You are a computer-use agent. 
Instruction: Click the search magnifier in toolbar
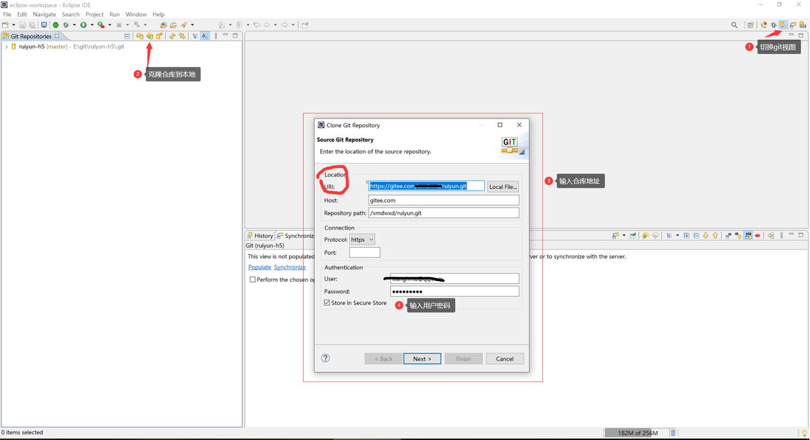pyautogui.click(x=734, y=24)
